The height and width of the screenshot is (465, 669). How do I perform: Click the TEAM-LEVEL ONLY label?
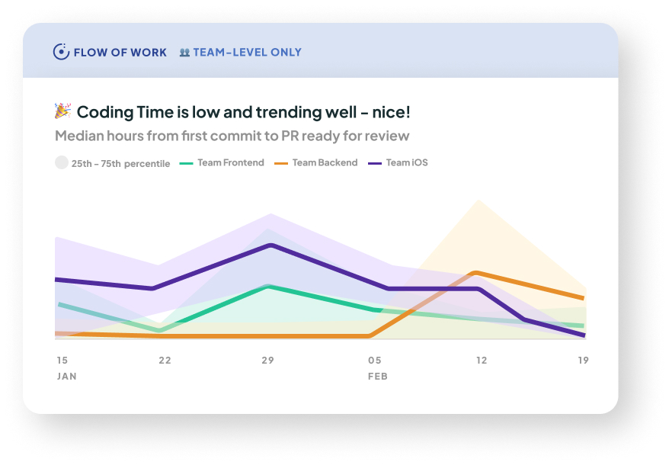tap(248, 53)
